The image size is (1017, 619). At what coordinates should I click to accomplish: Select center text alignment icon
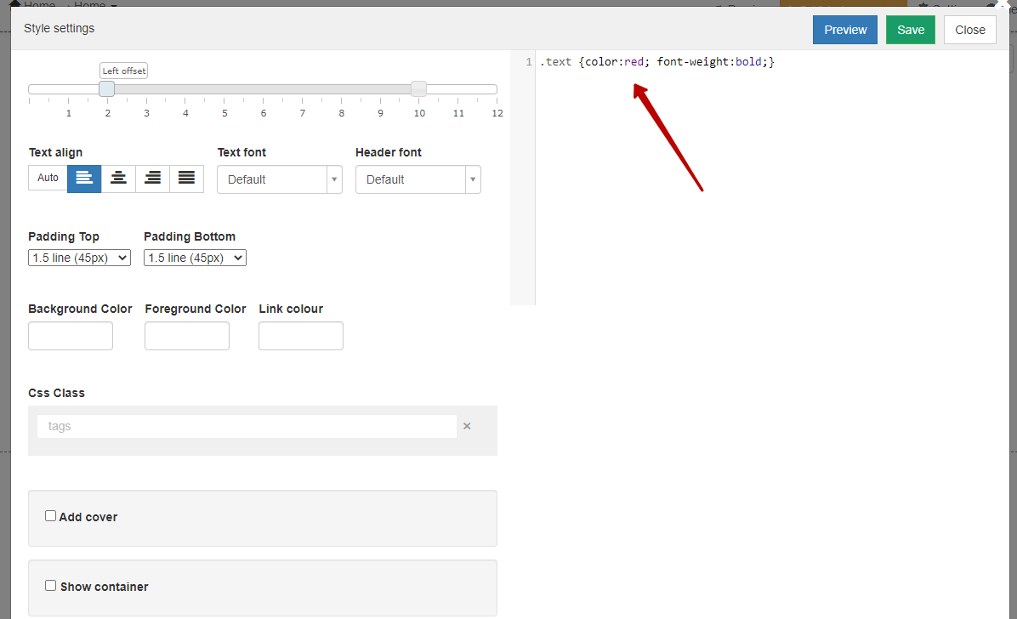[x=118, y=179]
